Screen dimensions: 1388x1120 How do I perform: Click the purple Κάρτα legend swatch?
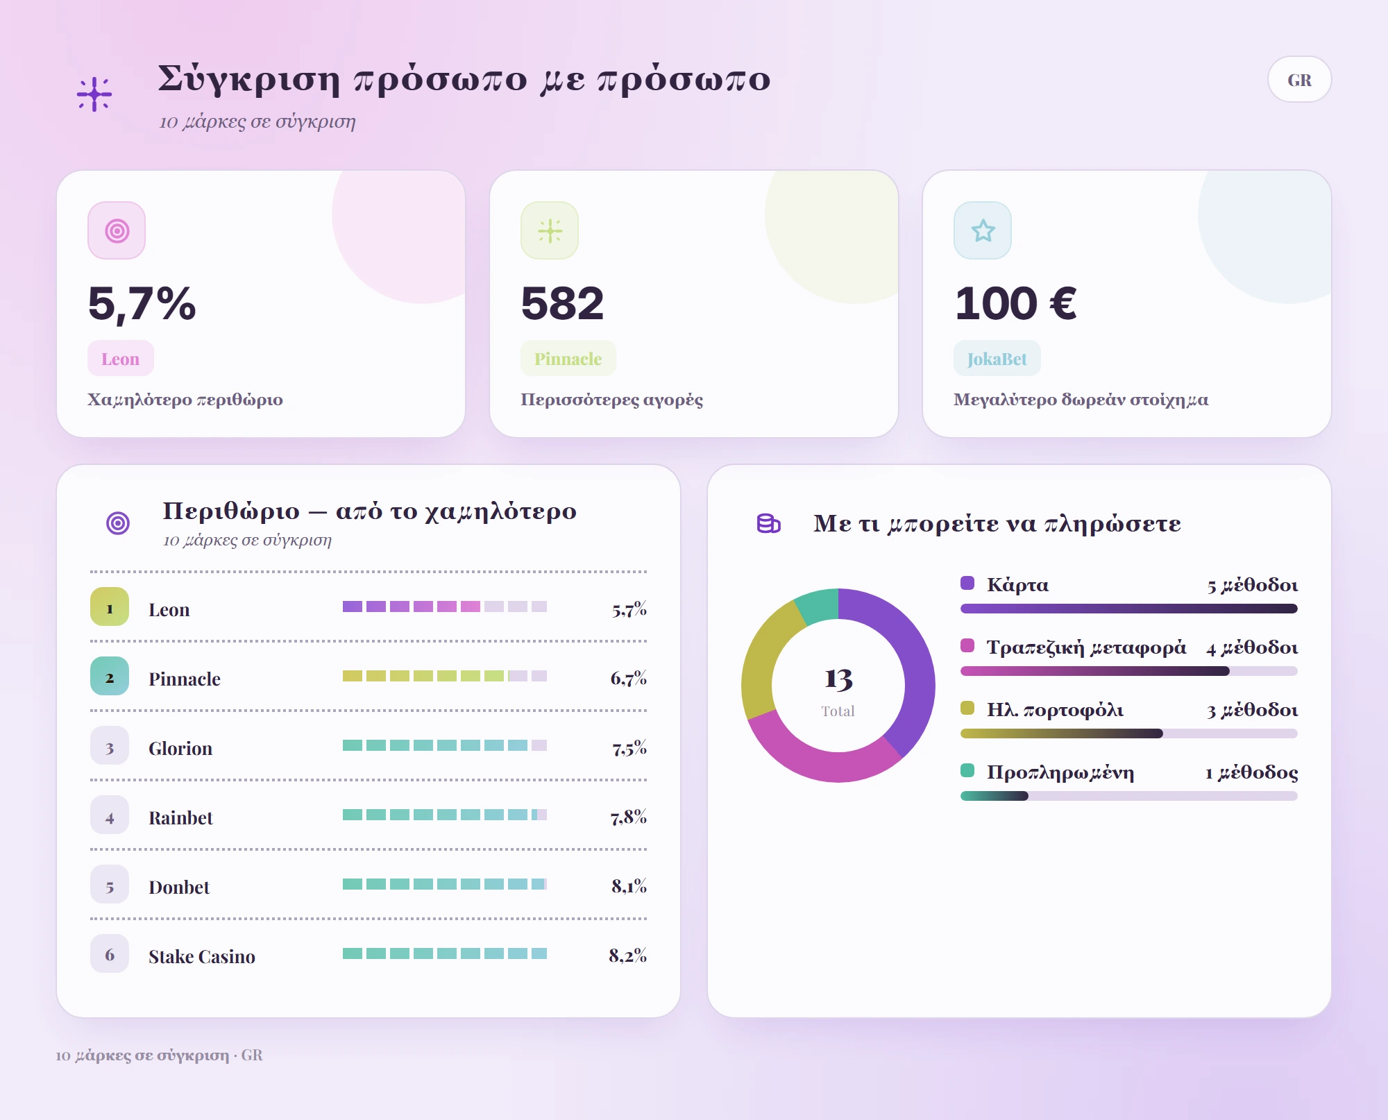tap(967, 583)
